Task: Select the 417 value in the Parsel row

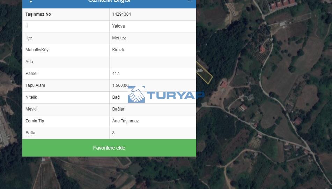Action: [116, 73]
